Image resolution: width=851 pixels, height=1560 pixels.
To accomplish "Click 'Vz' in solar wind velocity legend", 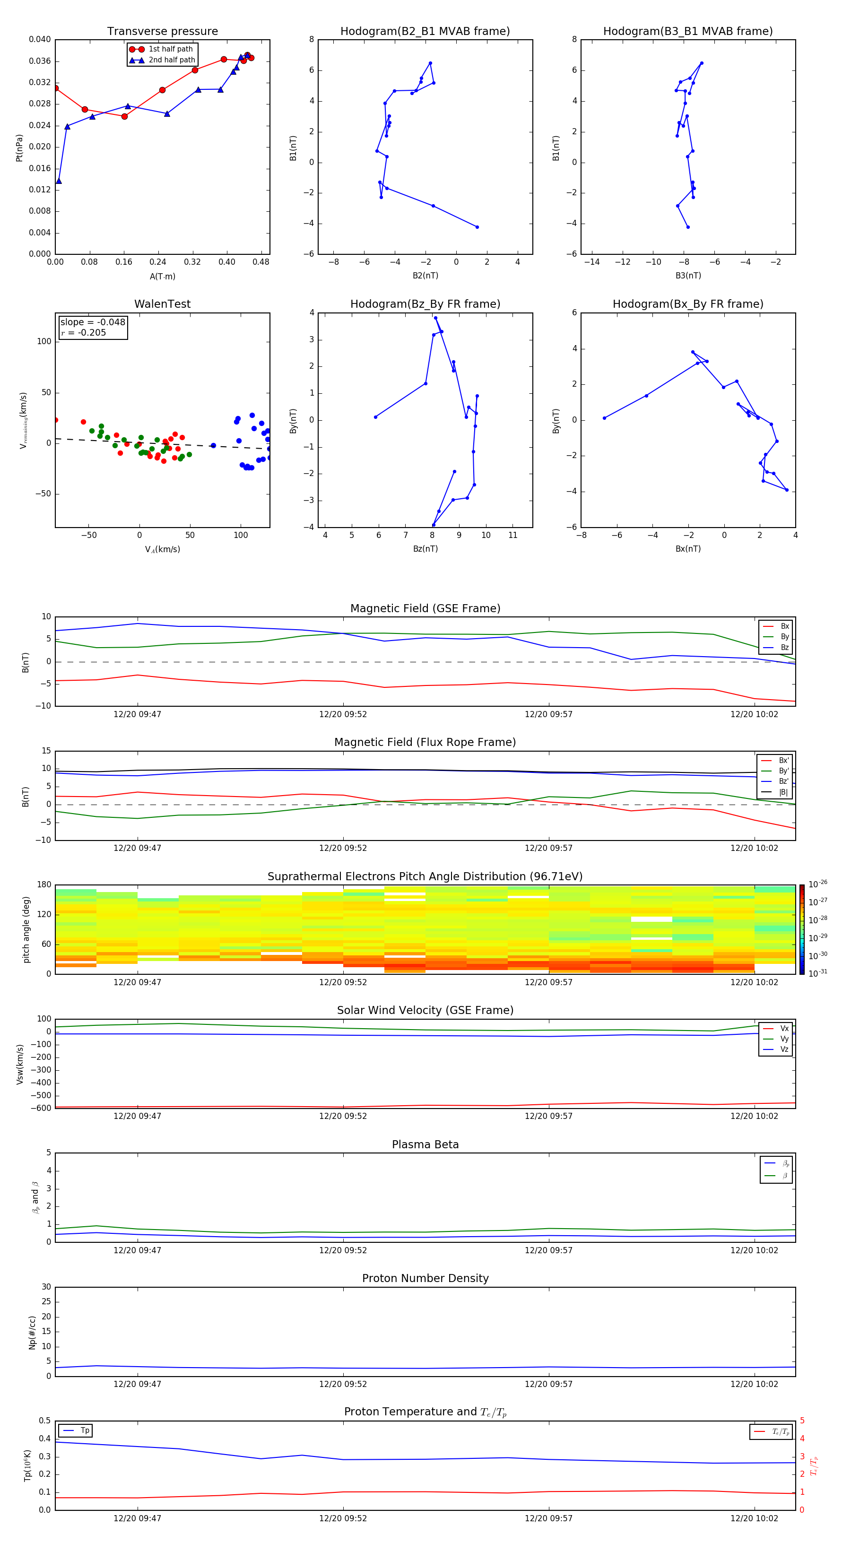I will pos(776,1049).
